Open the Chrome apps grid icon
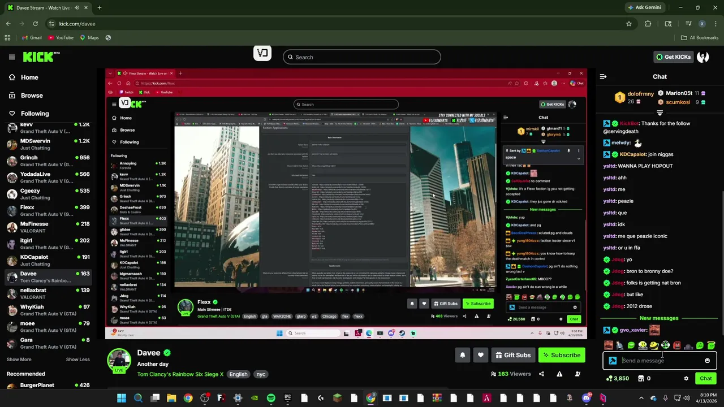The width and height of the screenshot is (724, 407). tap(7, 38)
